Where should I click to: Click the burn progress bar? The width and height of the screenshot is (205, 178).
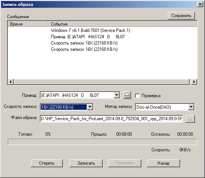(x=102, y=142)
